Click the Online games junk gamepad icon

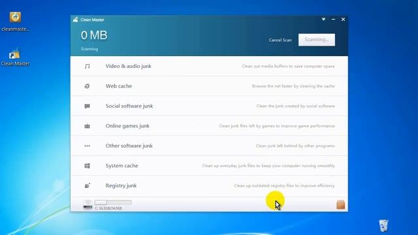pos(87,126)
